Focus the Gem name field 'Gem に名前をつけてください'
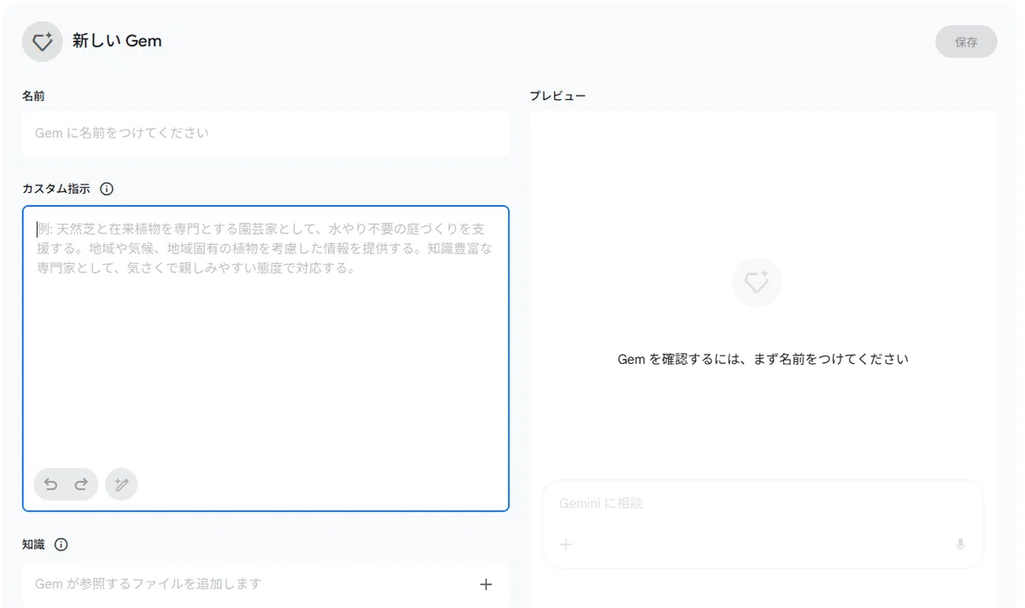 [266, 133]
